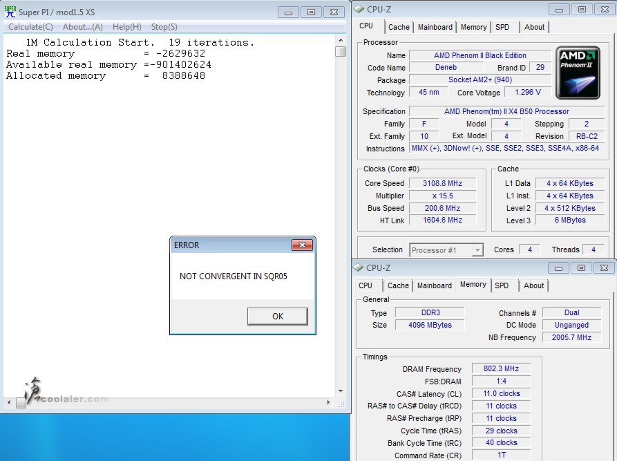
Task: Close the ERROR dialog with the red X
Action: 302,245
